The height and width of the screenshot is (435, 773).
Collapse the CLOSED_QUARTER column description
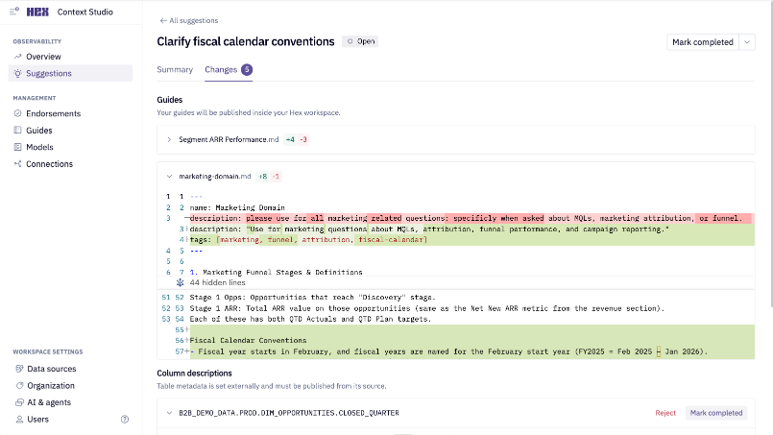[169, 413]
